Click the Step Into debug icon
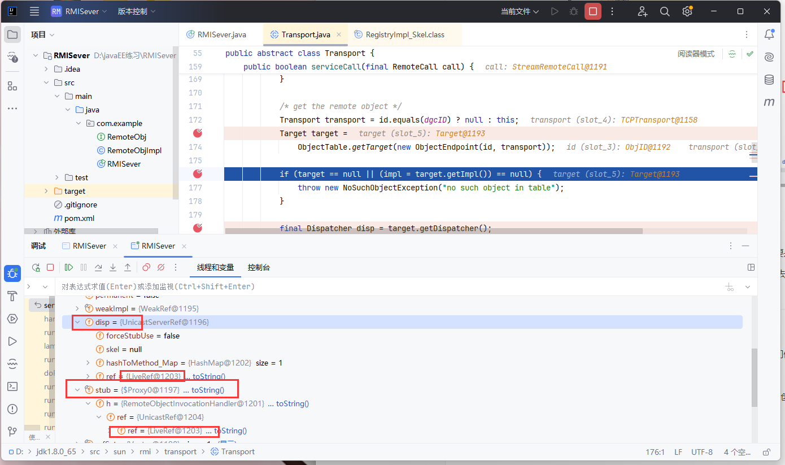 [x=113, y=267]
